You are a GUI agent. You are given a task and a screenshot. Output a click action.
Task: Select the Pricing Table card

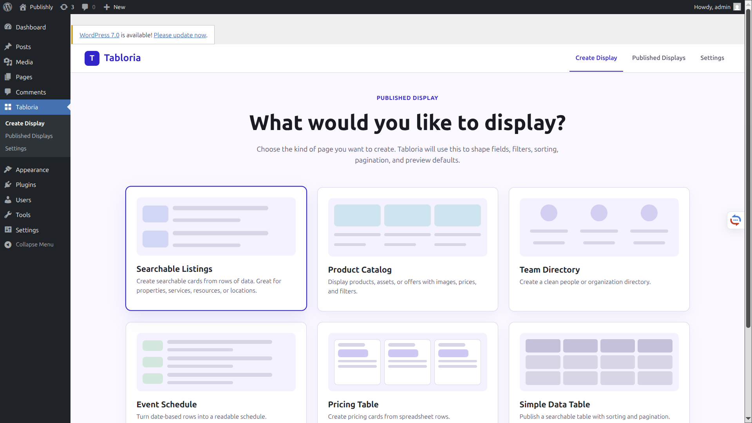click(407, 372)
